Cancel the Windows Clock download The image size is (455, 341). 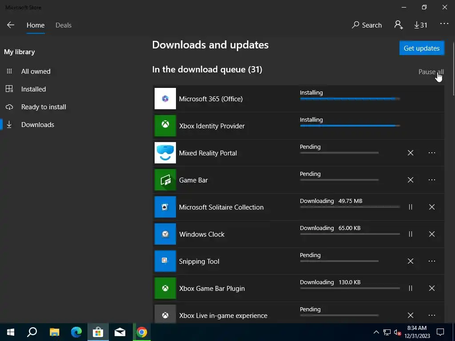pyautogui.click(x=432, y=234)
